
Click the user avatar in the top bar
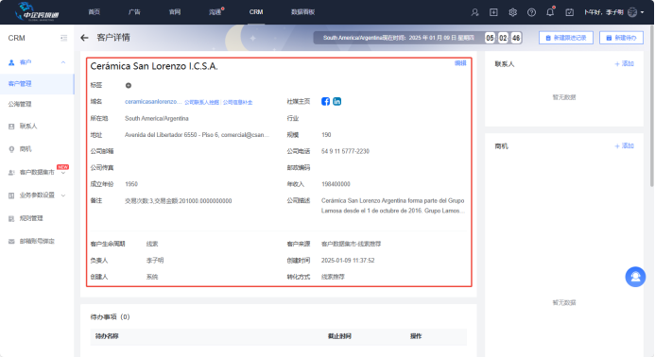632,12
